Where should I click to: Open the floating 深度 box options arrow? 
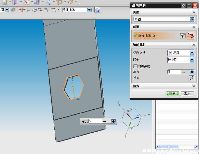[x=113, y=121]
